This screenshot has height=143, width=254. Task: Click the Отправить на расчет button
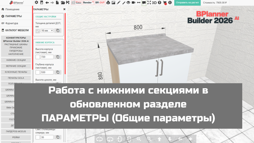pos(187,3)
